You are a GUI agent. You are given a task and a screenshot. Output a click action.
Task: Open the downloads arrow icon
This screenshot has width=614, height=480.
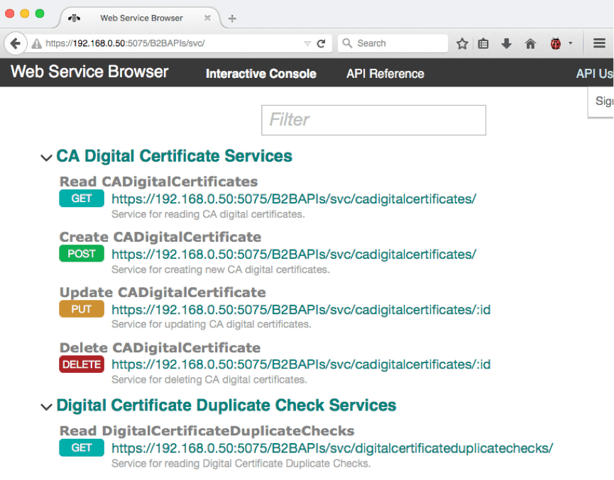[506, 43]
